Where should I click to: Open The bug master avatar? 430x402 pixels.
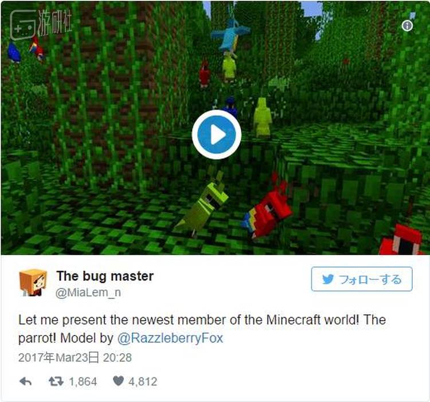[33, 282]
